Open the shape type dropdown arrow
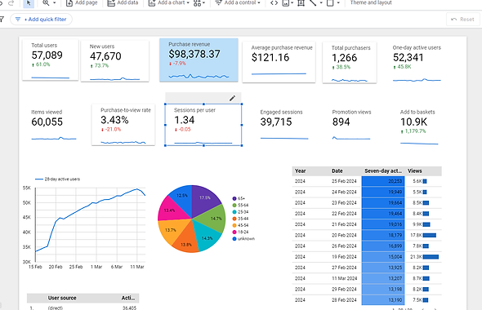482x310 pixels. coord(338,2)
